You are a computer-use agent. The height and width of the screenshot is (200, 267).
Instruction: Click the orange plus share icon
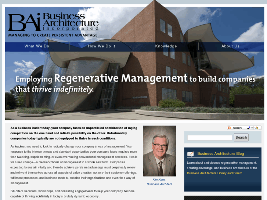(x=229, y=128)
